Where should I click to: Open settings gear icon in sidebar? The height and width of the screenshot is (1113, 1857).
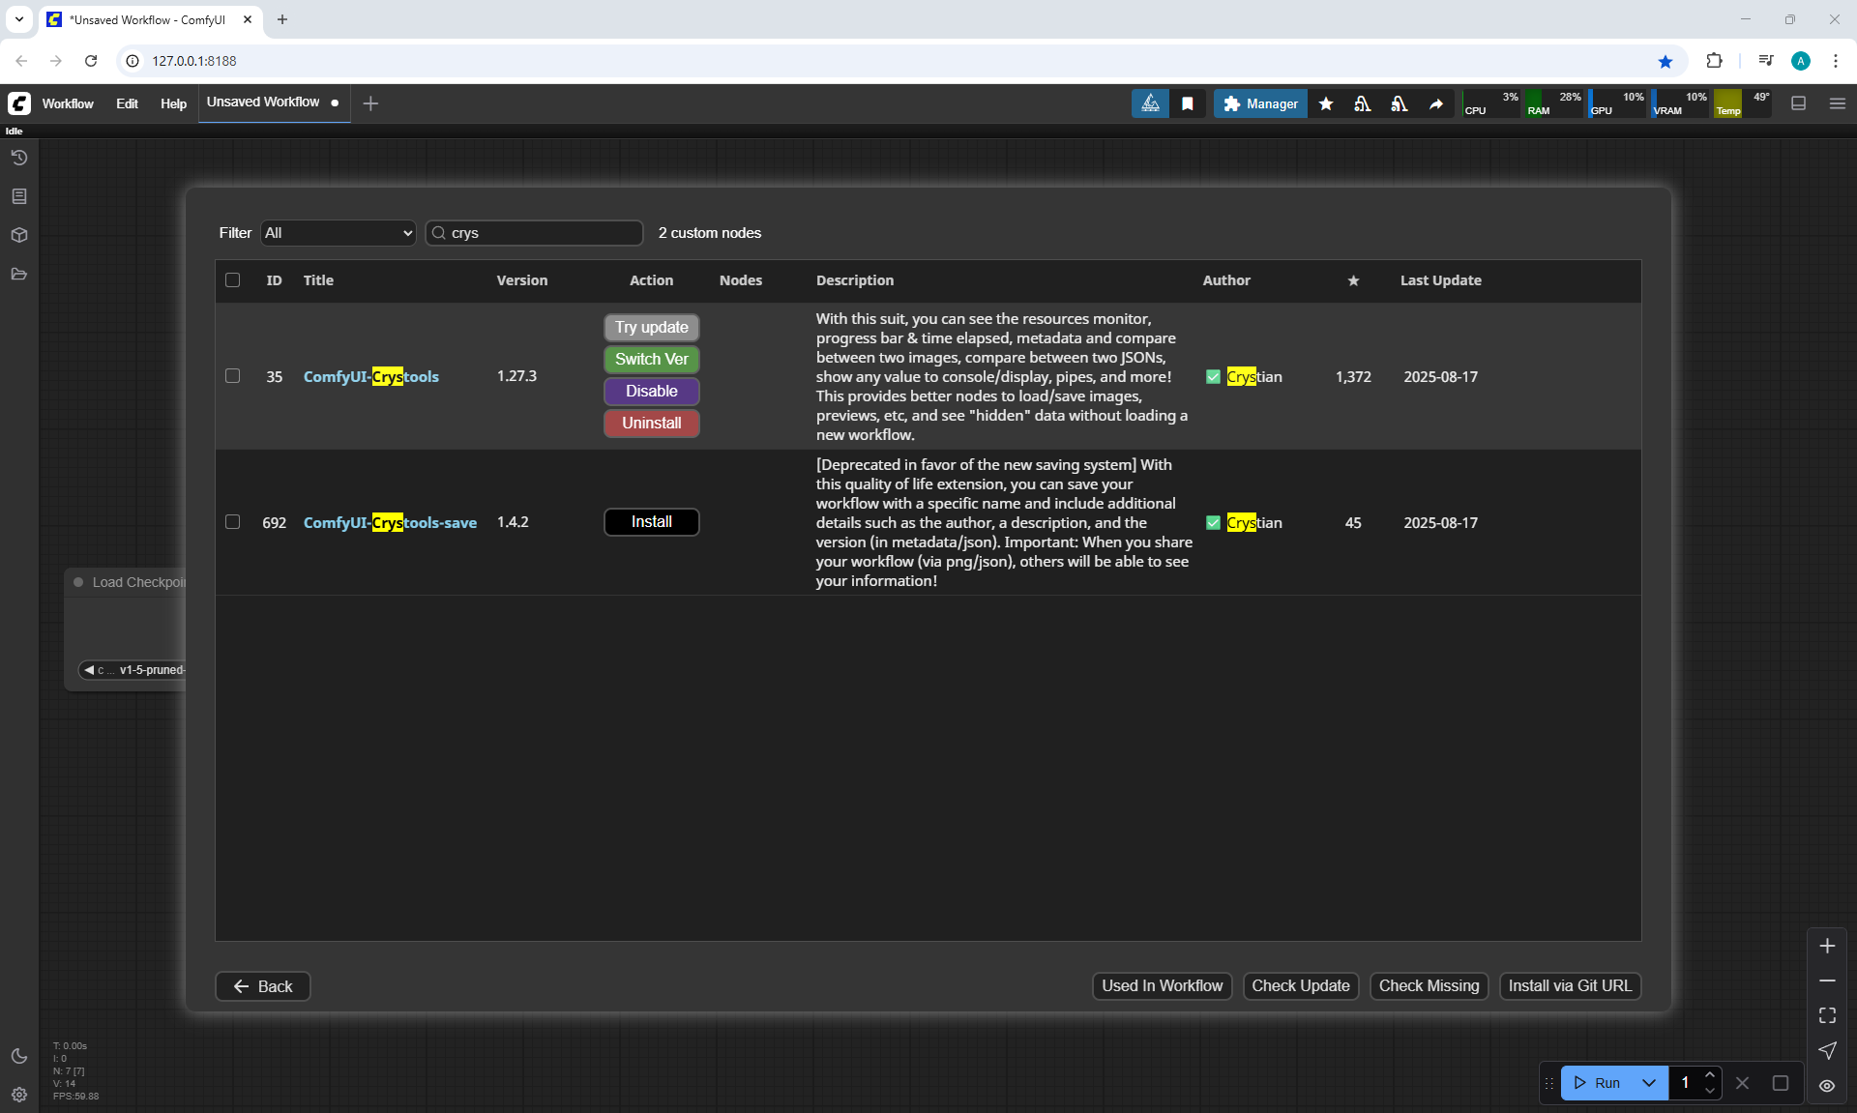click(19, 1095)
